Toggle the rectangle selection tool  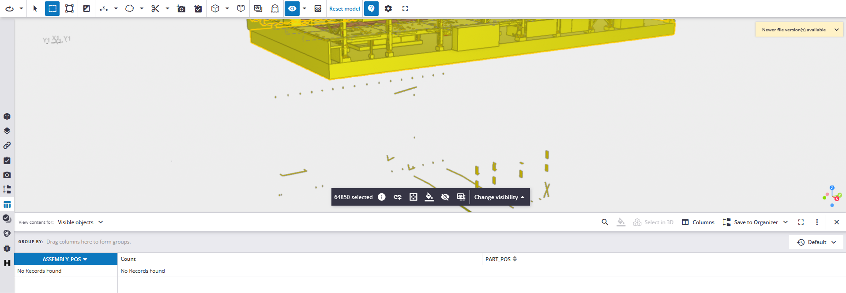tap(53, 8)
